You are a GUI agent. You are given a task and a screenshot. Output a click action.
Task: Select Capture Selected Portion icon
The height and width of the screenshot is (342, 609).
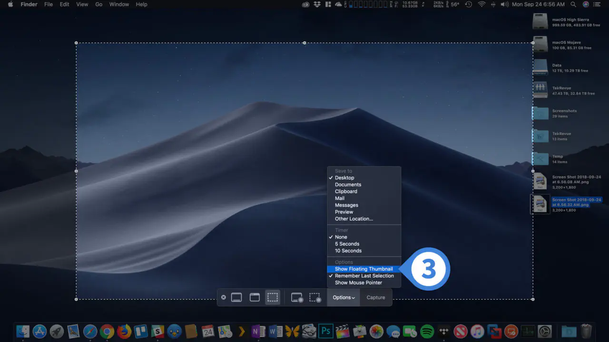click(x=272, y=297)
